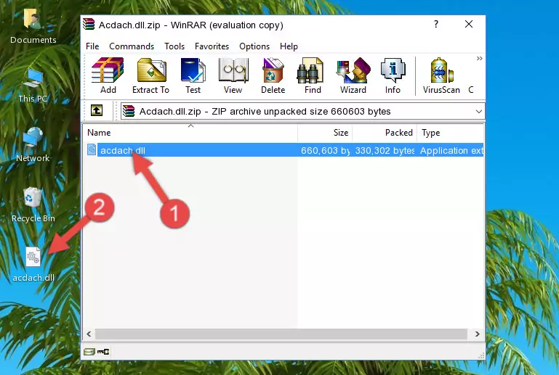Viewport: 559px width, 375px height.
Task: Start VirusScan on the archive
Action: click(x=441, y=75)
